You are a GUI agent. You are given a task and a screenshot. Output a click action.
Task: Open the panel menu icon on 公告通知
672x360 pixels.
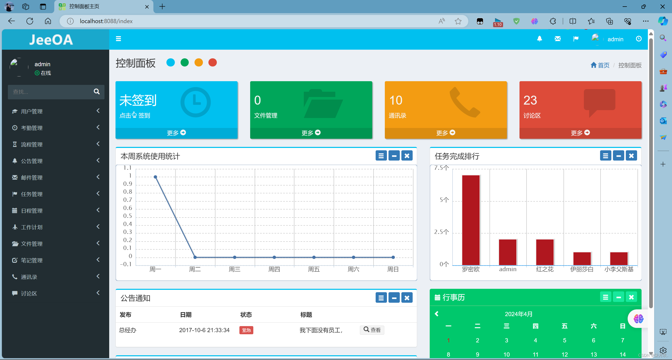[x=381, y=297]
